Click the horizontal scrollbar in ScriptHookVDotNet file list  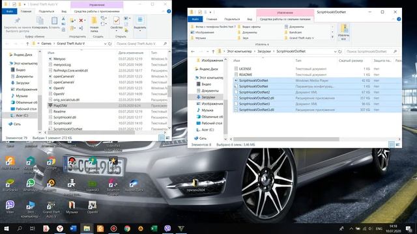(286, 139)
